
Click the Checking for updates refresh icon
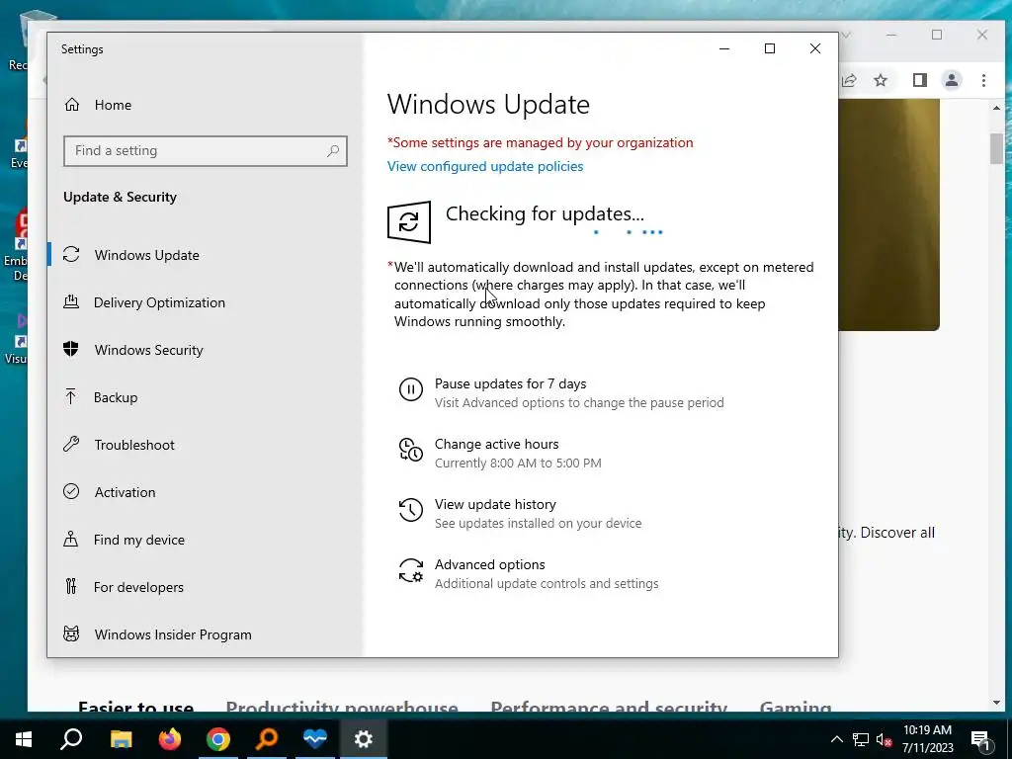click(409, 222)
